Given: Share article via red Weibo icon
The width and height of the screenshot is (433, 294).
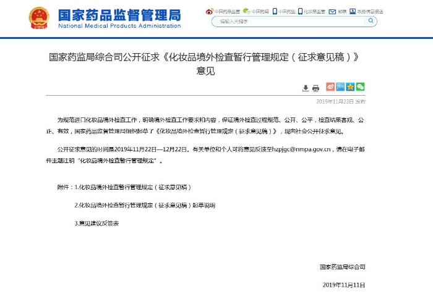Looking at the screenshot, I should pyautogui.click(x=330, y=87).
